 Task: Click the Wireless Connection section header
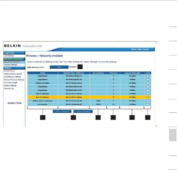click(14, 59)
